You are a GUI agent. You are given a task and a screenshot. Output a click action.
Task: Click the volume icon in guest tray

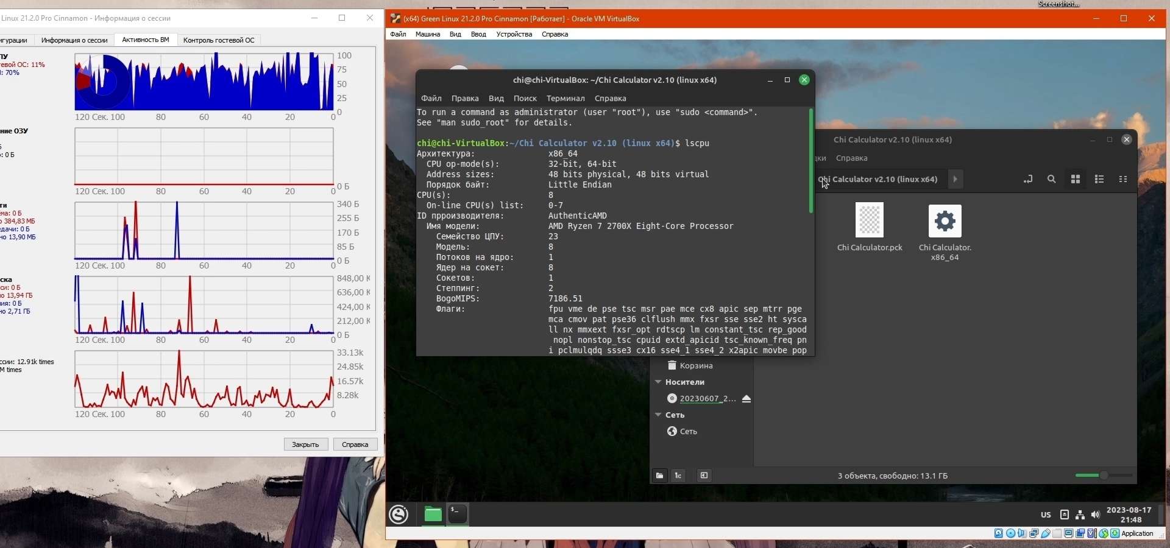1096,515
